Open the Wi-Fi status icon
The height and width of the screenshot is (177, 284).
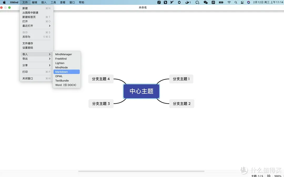coord(229,2)
